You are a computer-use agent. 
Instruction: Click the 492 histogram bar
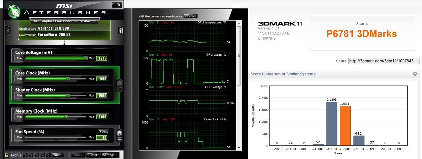click(x=359, y=141)
